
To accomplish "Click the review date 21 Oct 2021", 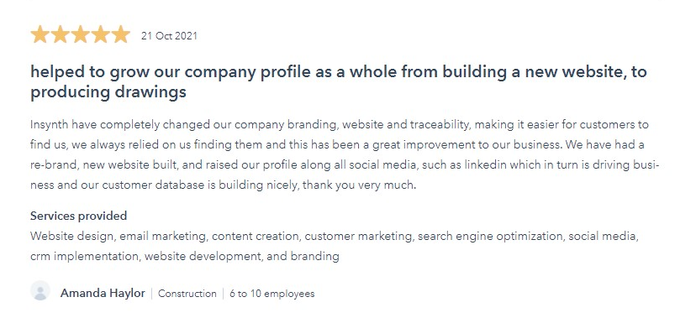I will [169, 36].
